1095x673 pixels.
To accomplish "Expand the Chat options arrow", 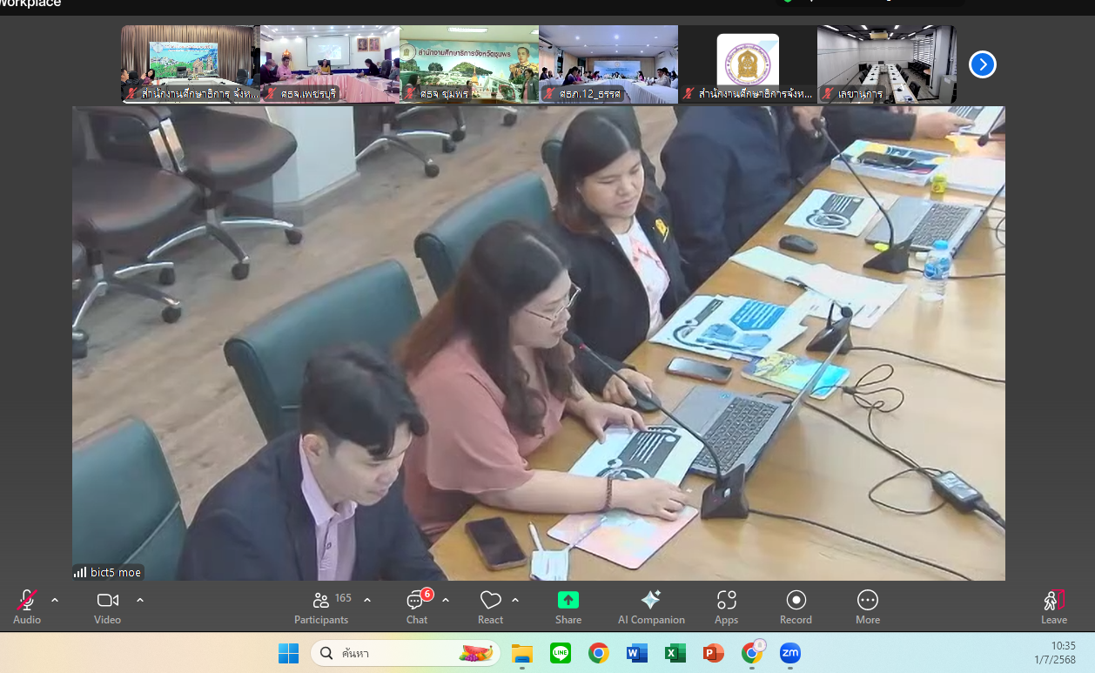I will 446,600.
